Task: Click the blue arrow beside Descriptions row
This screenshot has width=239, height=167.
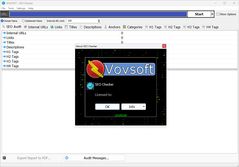Action: click(x=4, y=47)
